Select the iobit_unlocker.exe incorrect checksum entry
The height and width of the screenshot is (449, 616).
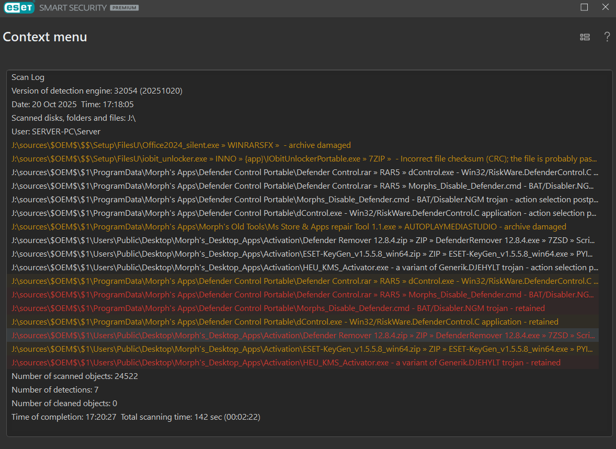(303, 159)
